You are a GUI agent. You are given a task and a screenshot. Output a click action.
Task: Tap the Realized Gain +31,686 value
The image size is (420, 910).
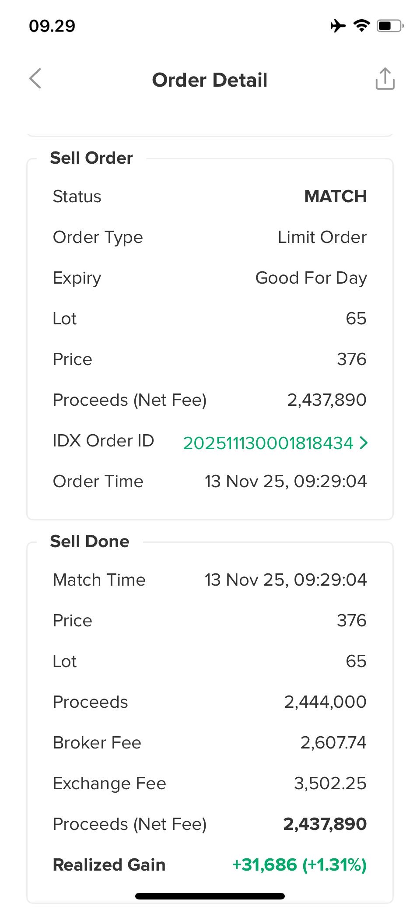[299, 865]
